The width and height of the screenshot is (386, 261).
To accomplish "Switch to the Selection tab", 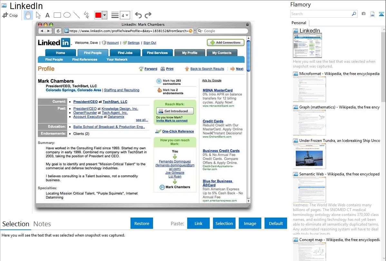I will click(16, 224).
